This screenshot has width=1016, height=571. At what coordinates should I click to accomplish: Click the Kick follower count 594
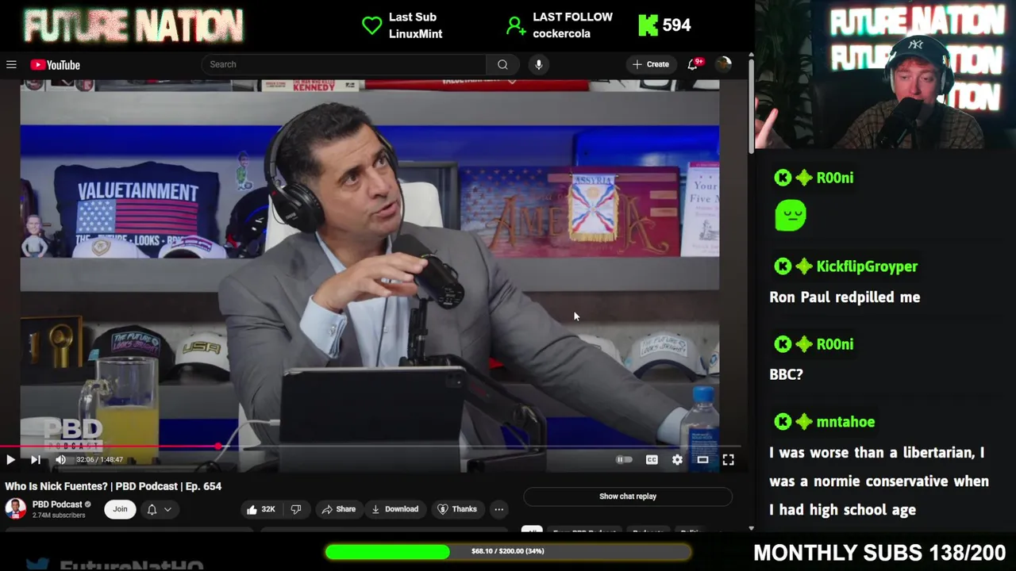676,25
